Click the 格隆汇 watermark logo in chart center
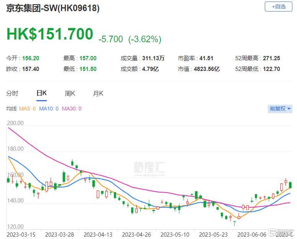The image size is (297, 239). (x=149, y=168)
